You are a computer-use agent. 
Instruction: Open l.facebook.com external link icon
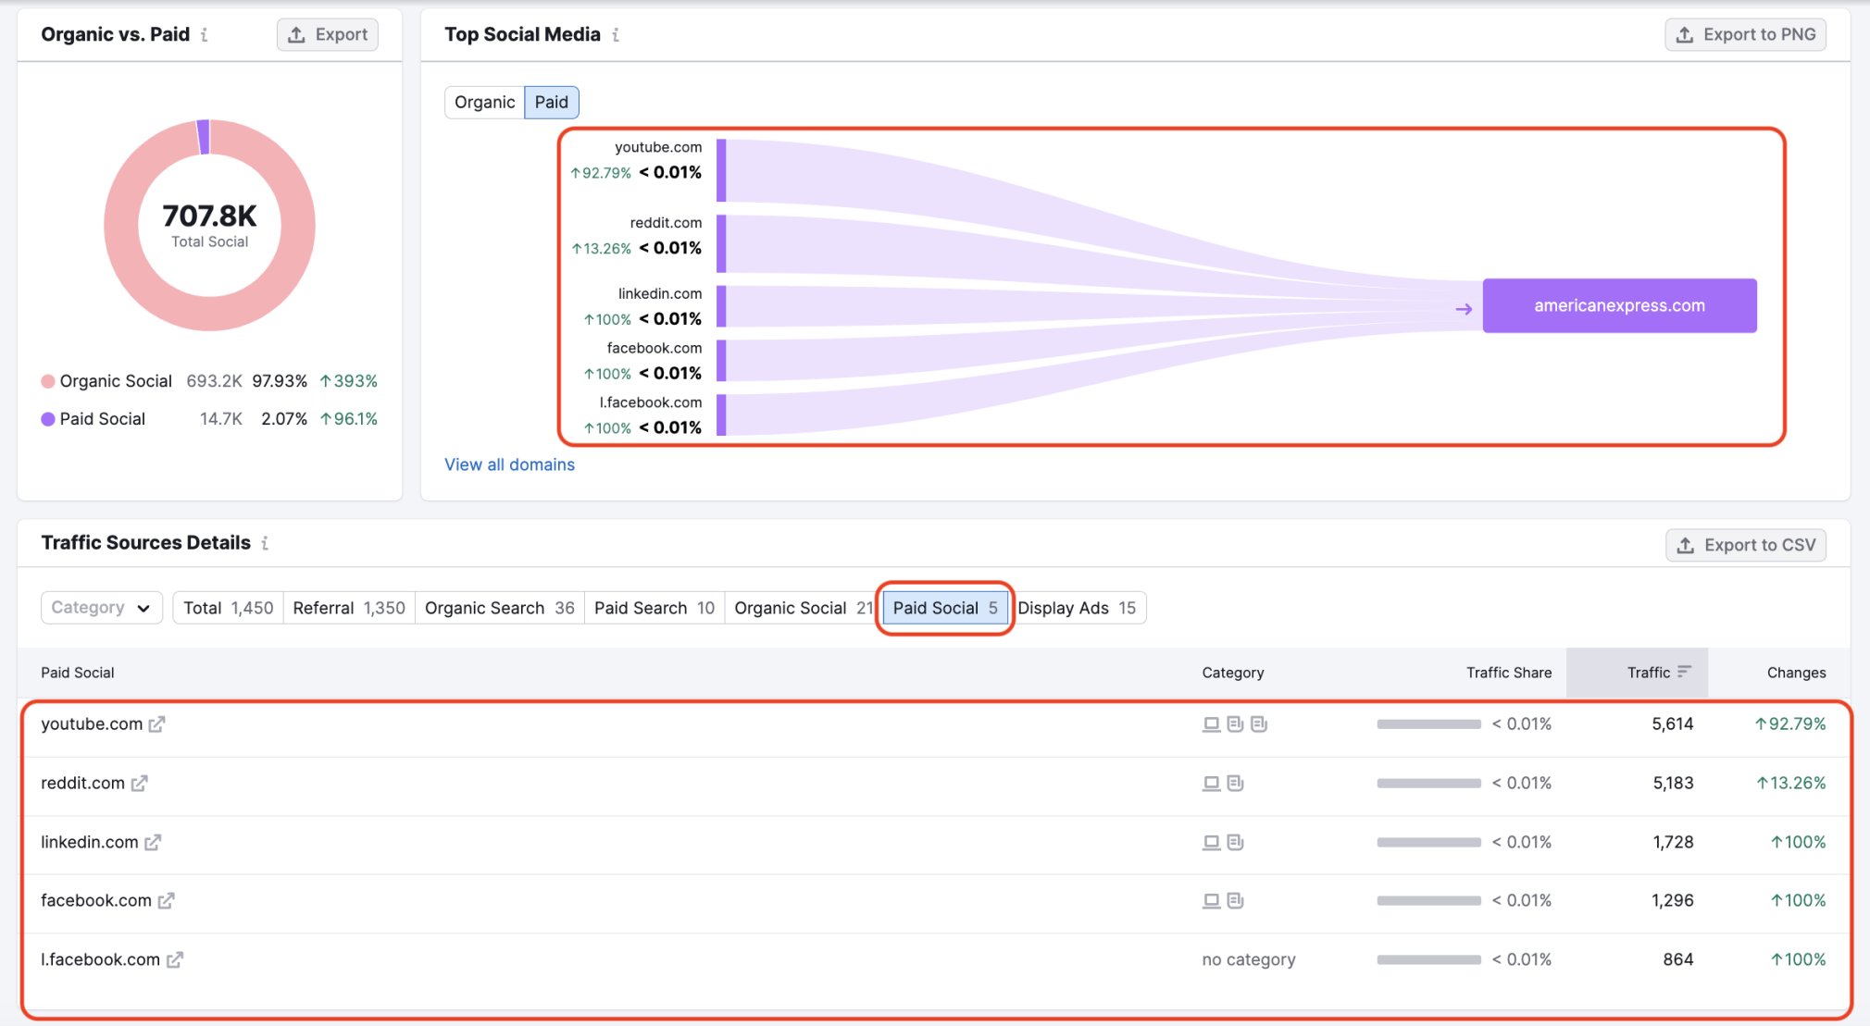coord(174,960)
